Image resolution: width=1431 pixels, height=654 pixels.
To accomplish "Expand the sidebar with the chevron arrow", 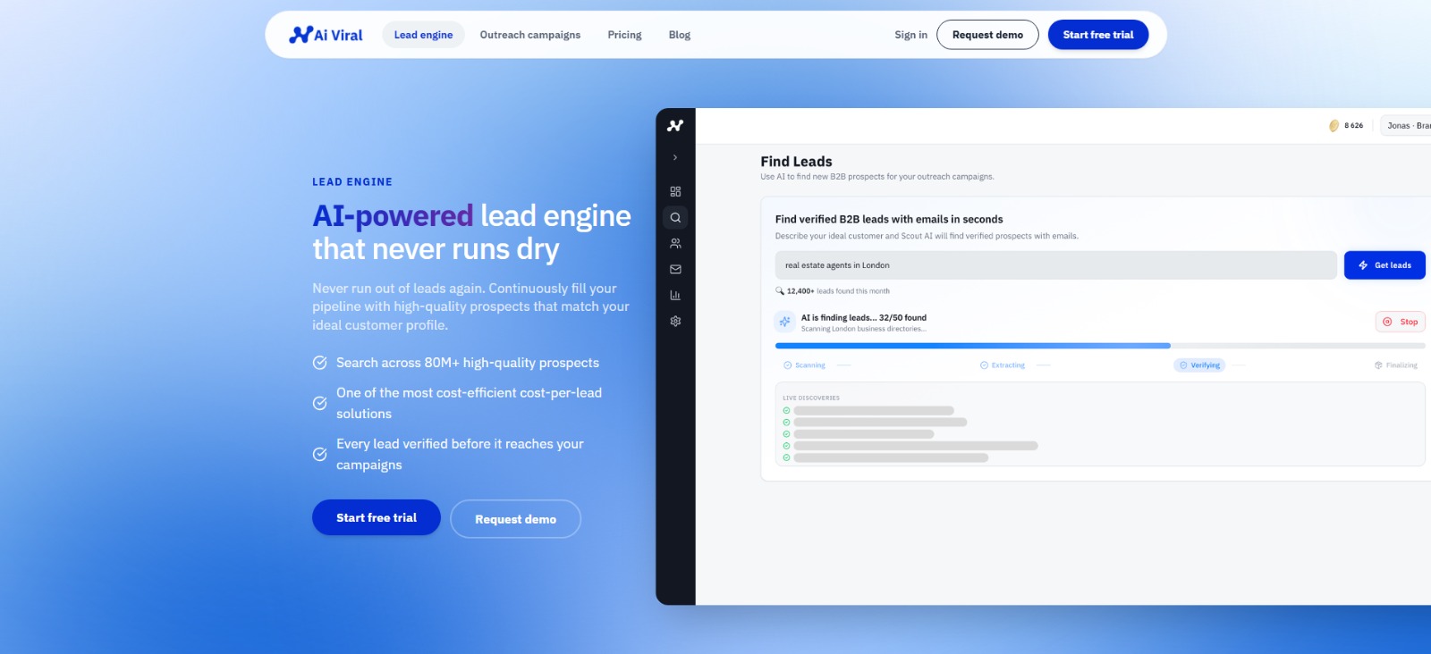I will [675, 157].
